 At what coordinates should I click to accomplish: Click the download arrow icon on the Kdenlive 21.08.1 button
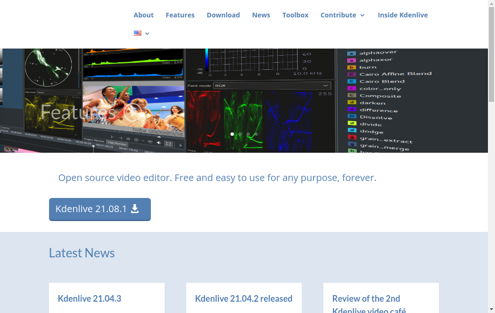[x=135, y=209]
